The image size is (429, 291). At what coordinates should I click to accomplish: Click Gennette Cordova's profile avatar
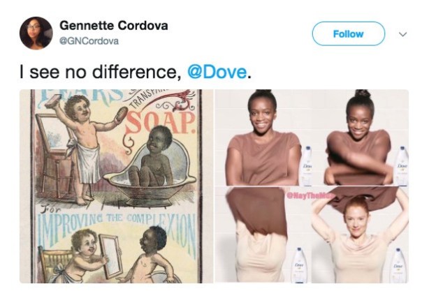(36, 33)
